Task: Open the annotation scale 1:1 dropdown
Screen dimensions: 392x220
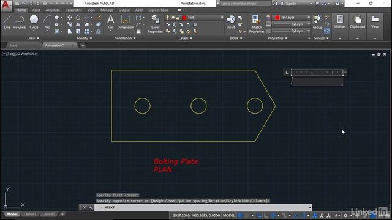Action: (x=336, y=215)
